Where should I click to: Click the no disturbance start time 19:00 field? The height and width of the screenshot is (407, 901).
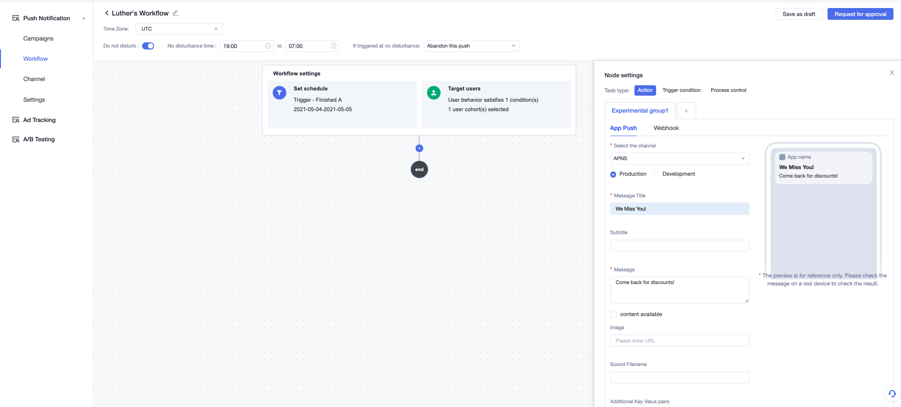click(247, 46)
